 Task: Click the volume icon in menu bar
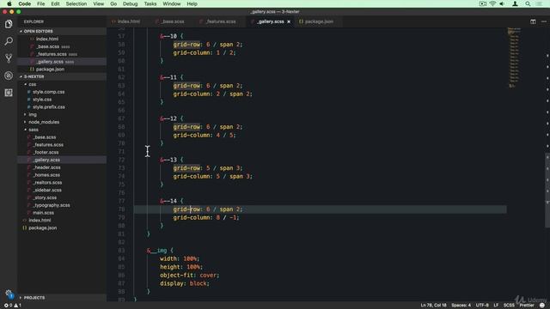[x=502, y=3]
